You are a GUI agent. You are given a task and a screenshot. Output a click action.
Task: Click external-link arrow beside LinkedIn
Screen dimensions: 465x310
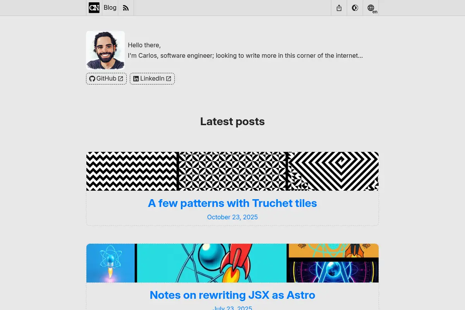(x=169, y=79)
